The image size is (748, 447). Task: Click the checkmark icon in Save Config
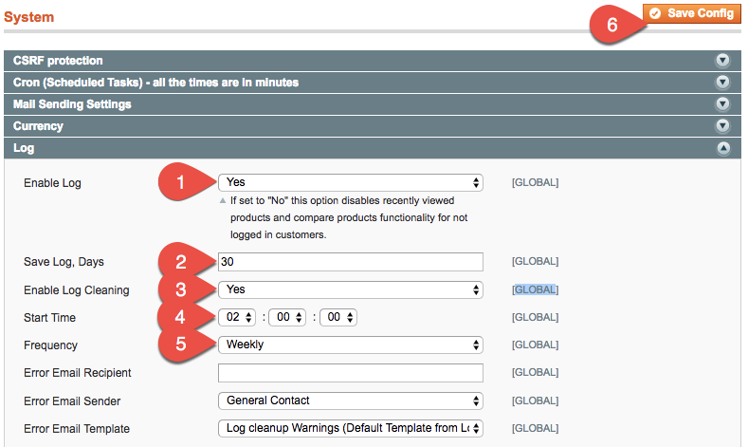[655, 13]
